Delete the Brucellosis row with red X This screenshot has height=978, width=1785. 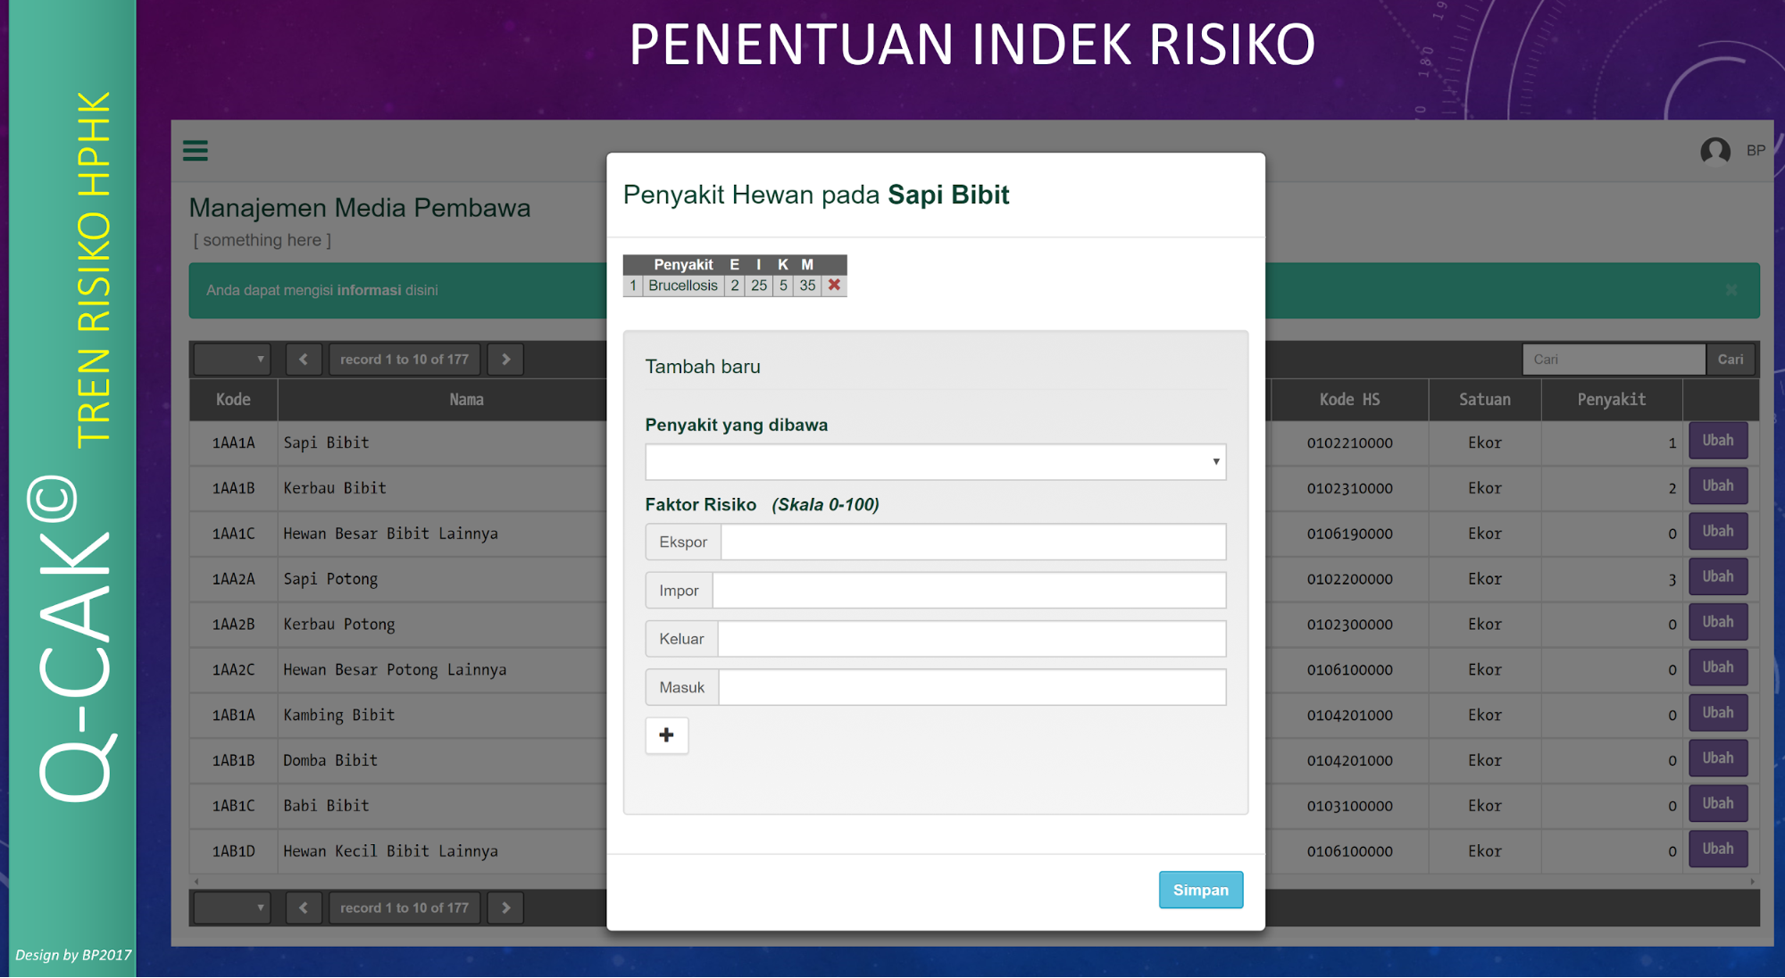834,286
